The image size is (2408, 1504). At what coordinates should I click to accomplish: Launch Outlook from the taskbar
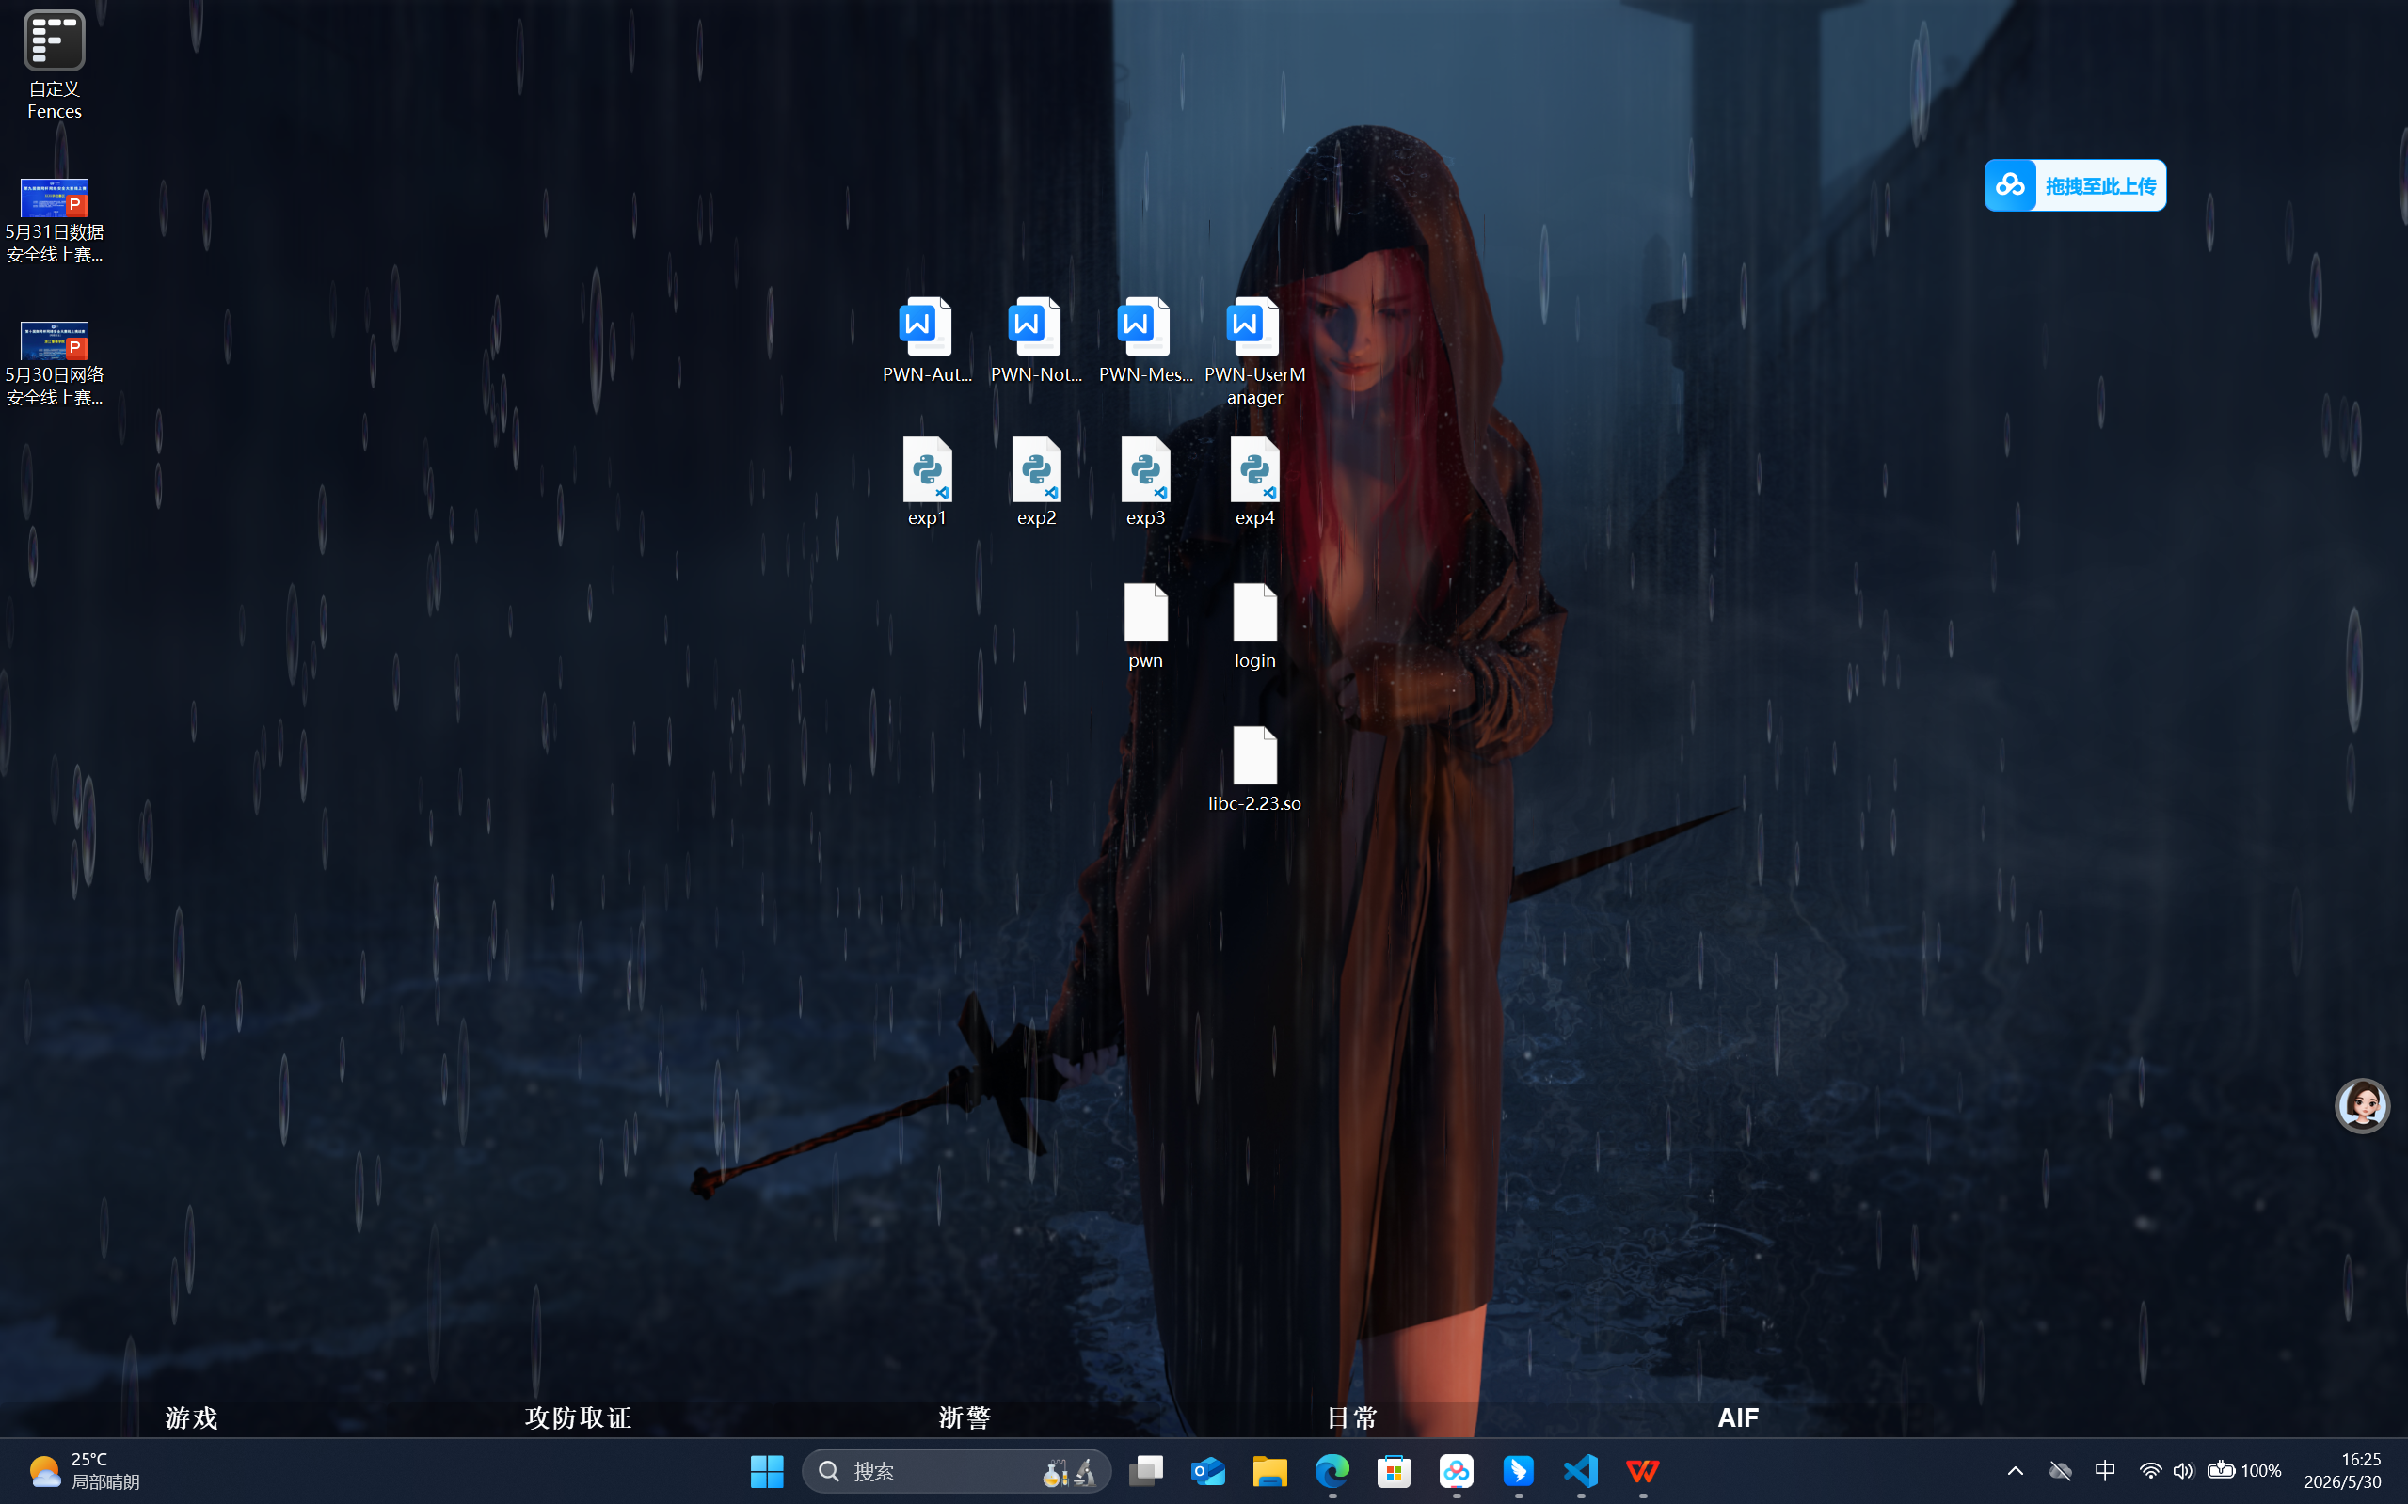1208,1471
